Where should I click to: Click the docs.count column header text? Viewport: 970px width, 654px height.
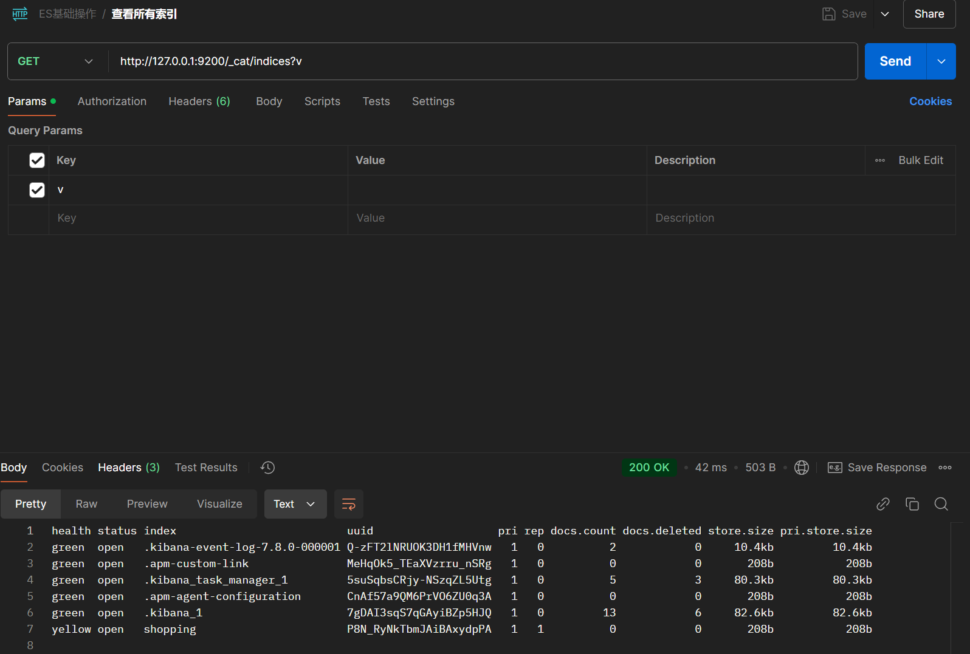583,531
